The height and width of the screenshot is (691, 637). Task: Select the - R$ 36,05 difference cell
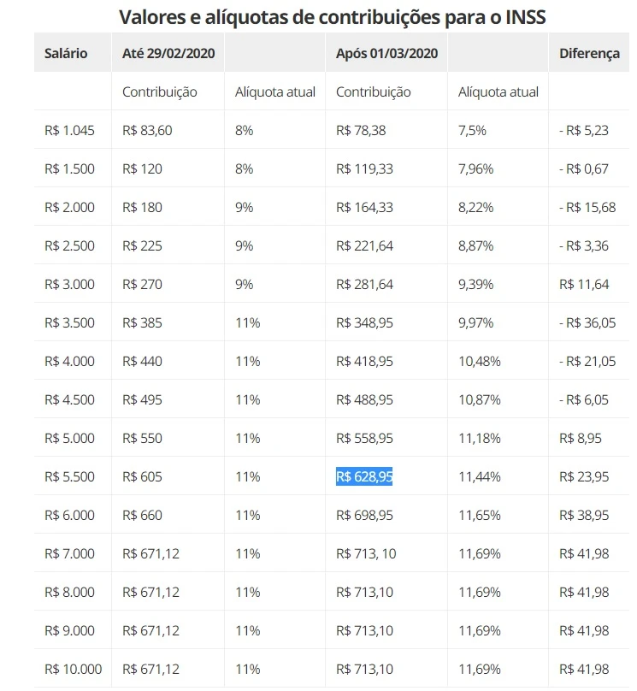tap(587, 322)
